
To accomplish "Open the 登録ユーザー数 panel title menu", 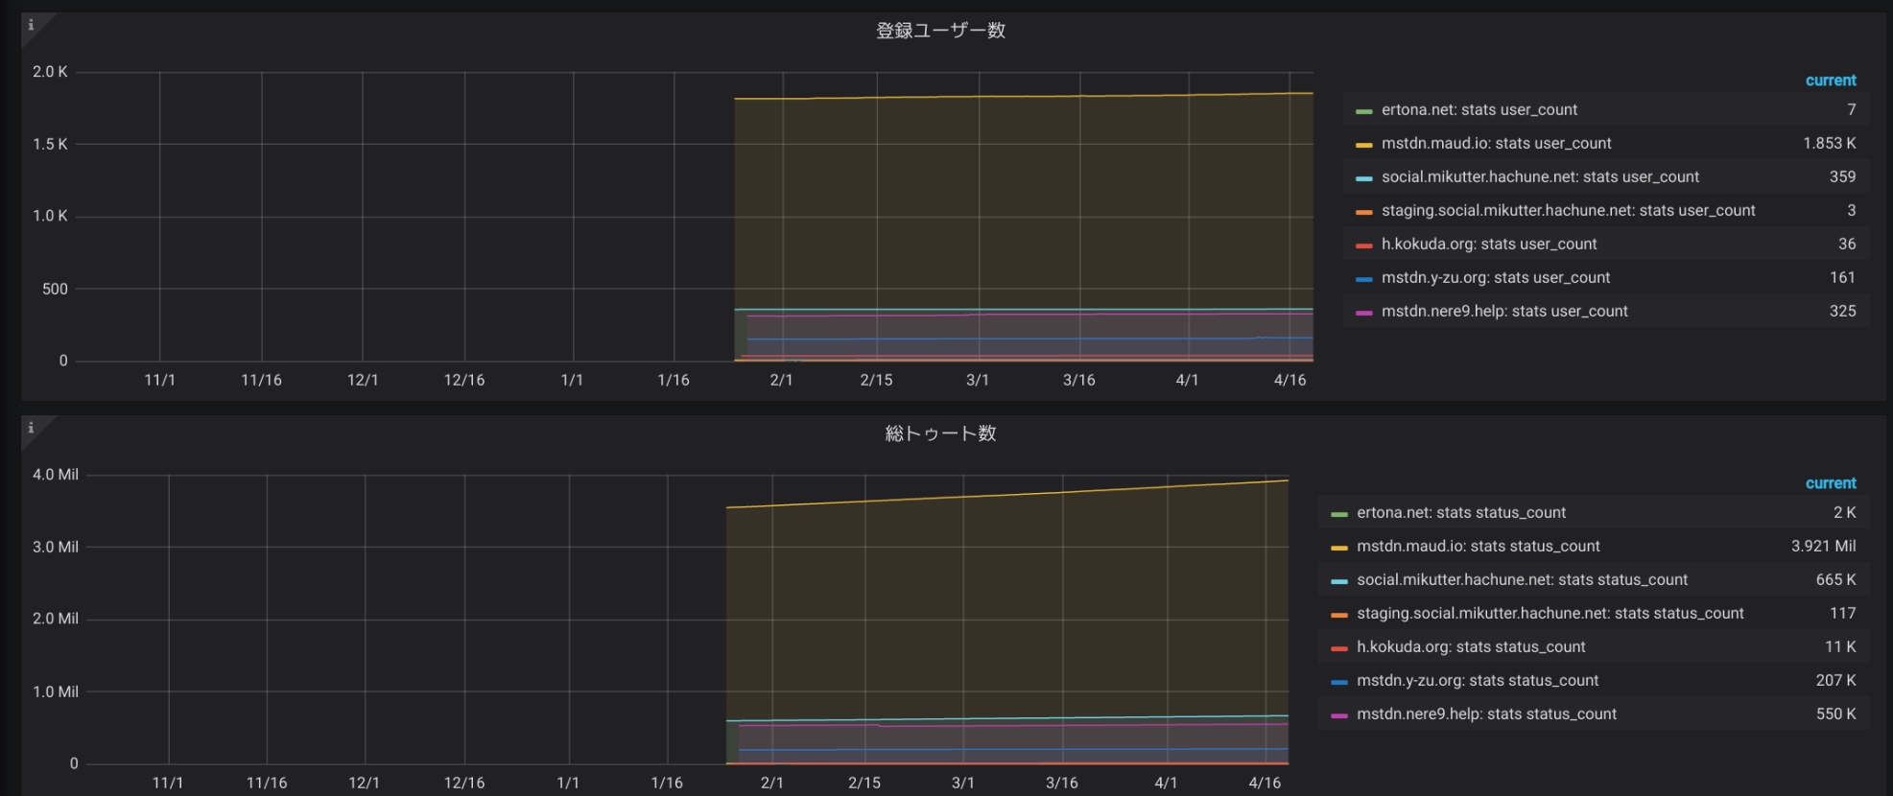I will 940,31.
